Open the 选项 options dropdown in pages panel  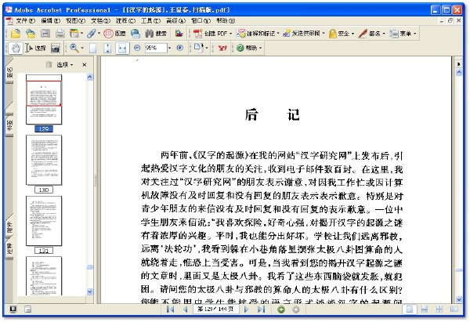click(65, 64)
